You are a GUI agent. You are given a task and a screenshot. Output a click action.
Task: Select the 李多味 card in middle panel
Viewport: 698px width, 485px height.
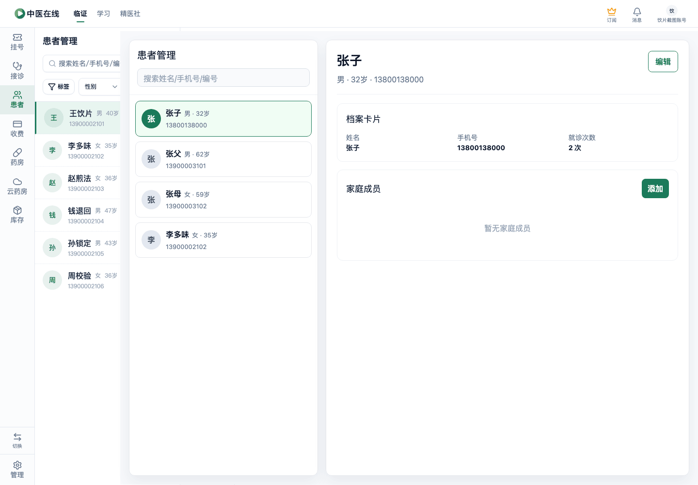[223, 240]
